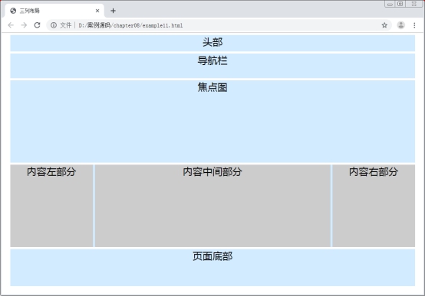Open the user profile avatar menu

401,25
